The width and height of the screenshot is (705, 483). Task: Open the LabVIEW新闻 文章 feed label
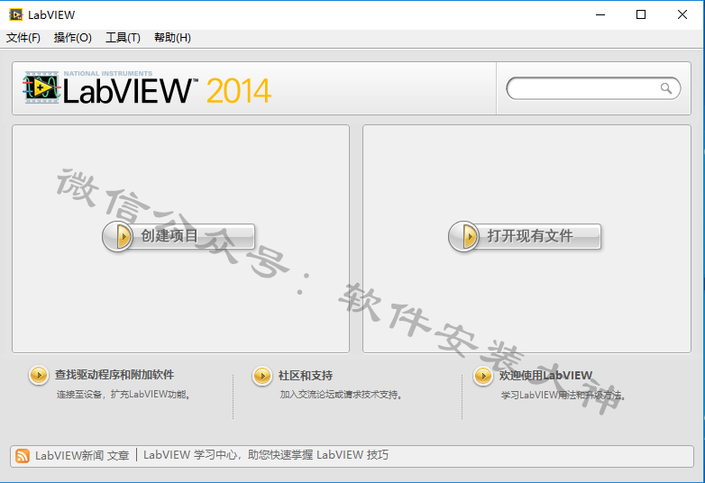pos(82,456)
